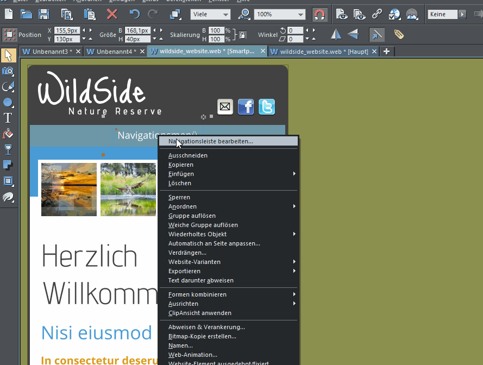Screen dimensions: 483x365
Task: Select the Zoom magnifier tool
Action: (x=244, y=14)
